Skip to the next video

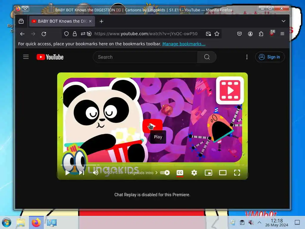point(82,173)
